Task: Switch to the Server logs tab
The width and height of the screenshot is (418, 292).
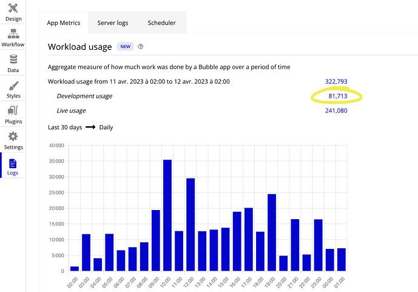Action: [x=113, y=22]
